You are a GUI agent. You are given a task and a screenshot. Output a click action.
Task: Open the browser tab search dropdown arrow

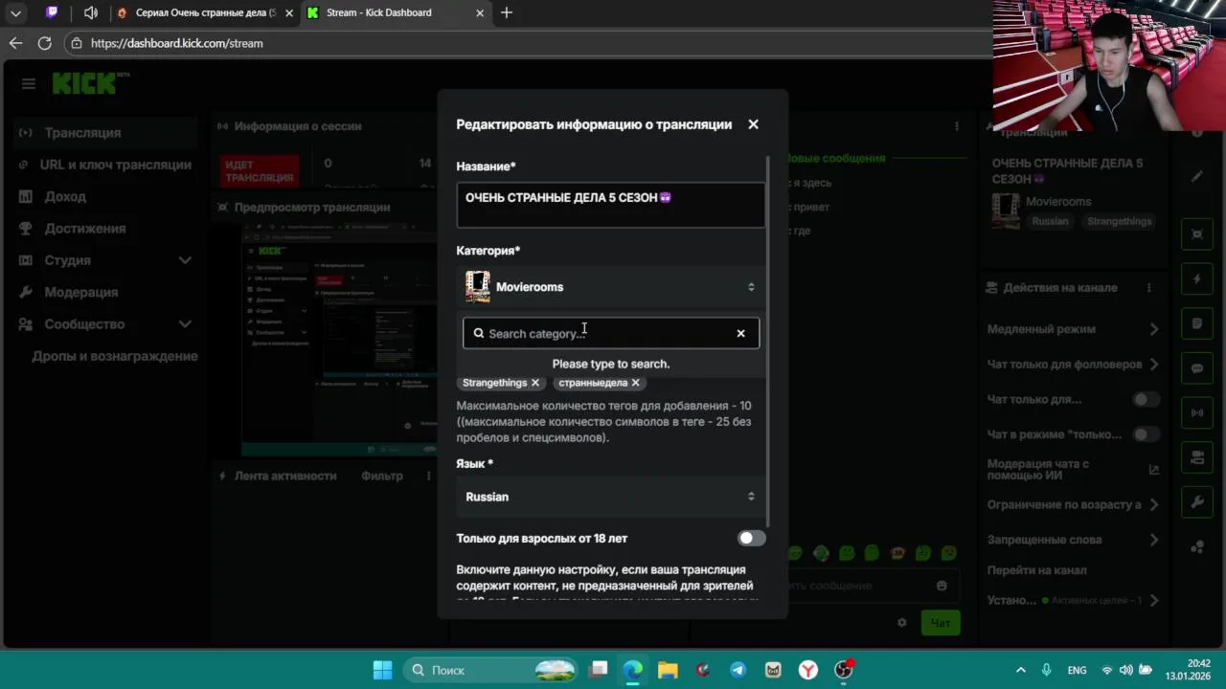[x=15, y=12]
